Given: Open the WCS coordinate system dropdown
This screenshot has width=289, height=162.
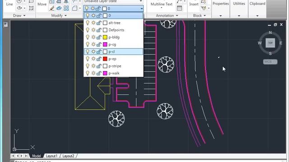Looking at the screenshot, I should click(270, 62).
